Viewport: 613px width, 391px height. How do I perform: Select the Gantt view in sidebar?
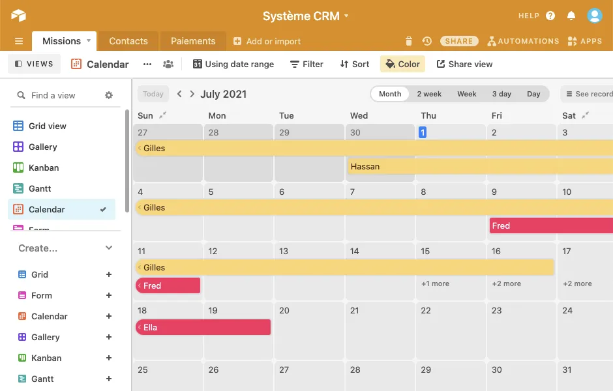(61, 189)
